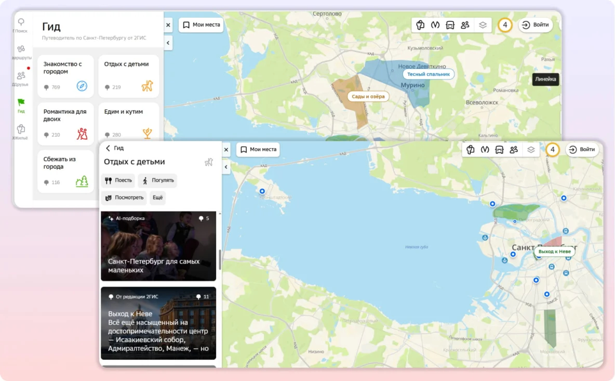Toggle metro layer icon in front window toolbar

point(485,150)
